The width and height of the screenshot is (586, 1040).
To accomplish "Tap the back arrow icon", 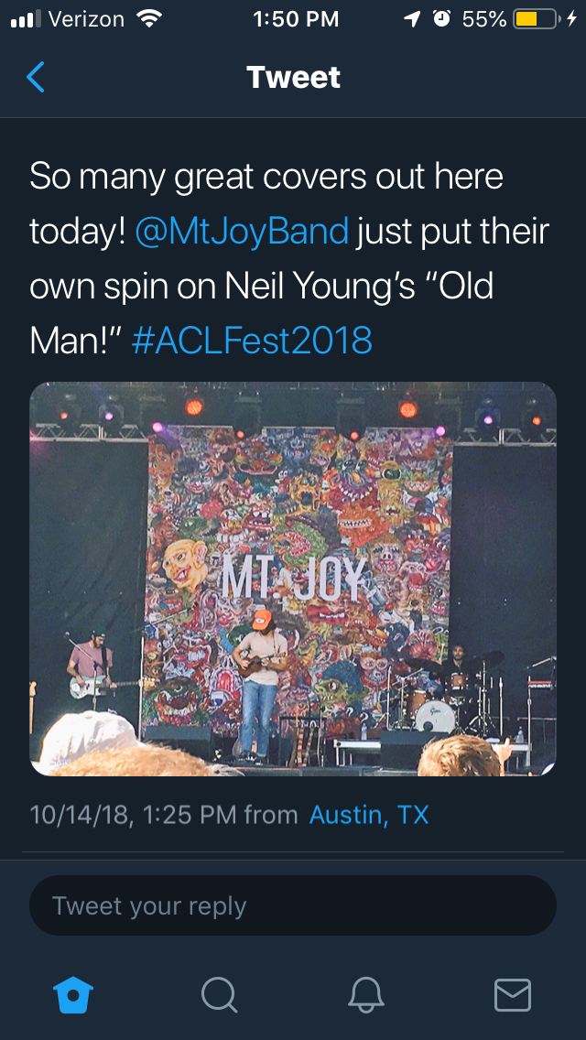I will click(36, 77).
